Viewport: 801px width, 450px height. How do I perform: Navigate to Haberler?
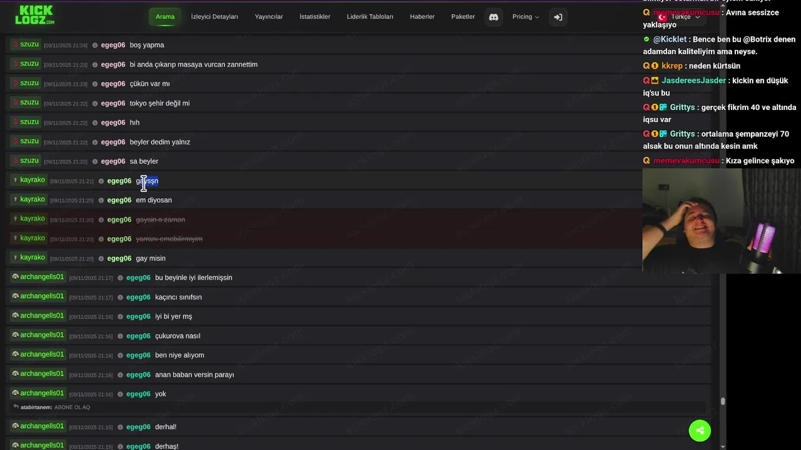coord(422,17)
